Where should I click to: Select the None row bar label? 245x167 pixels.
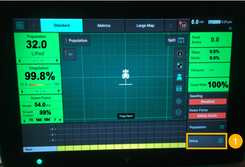tap(40, 149)
